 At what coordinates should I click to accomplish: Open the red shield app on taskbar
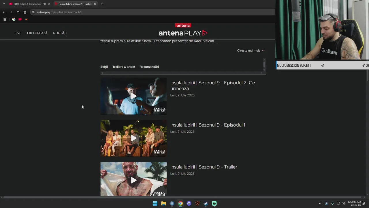tap(197, 203)
